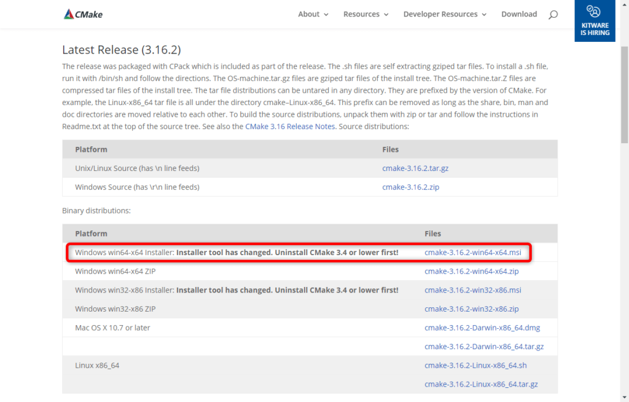The height and width of the screenshot is (402, 629).
Task: Click Platform header of binary distributions table
Action: tap(91, 234)
